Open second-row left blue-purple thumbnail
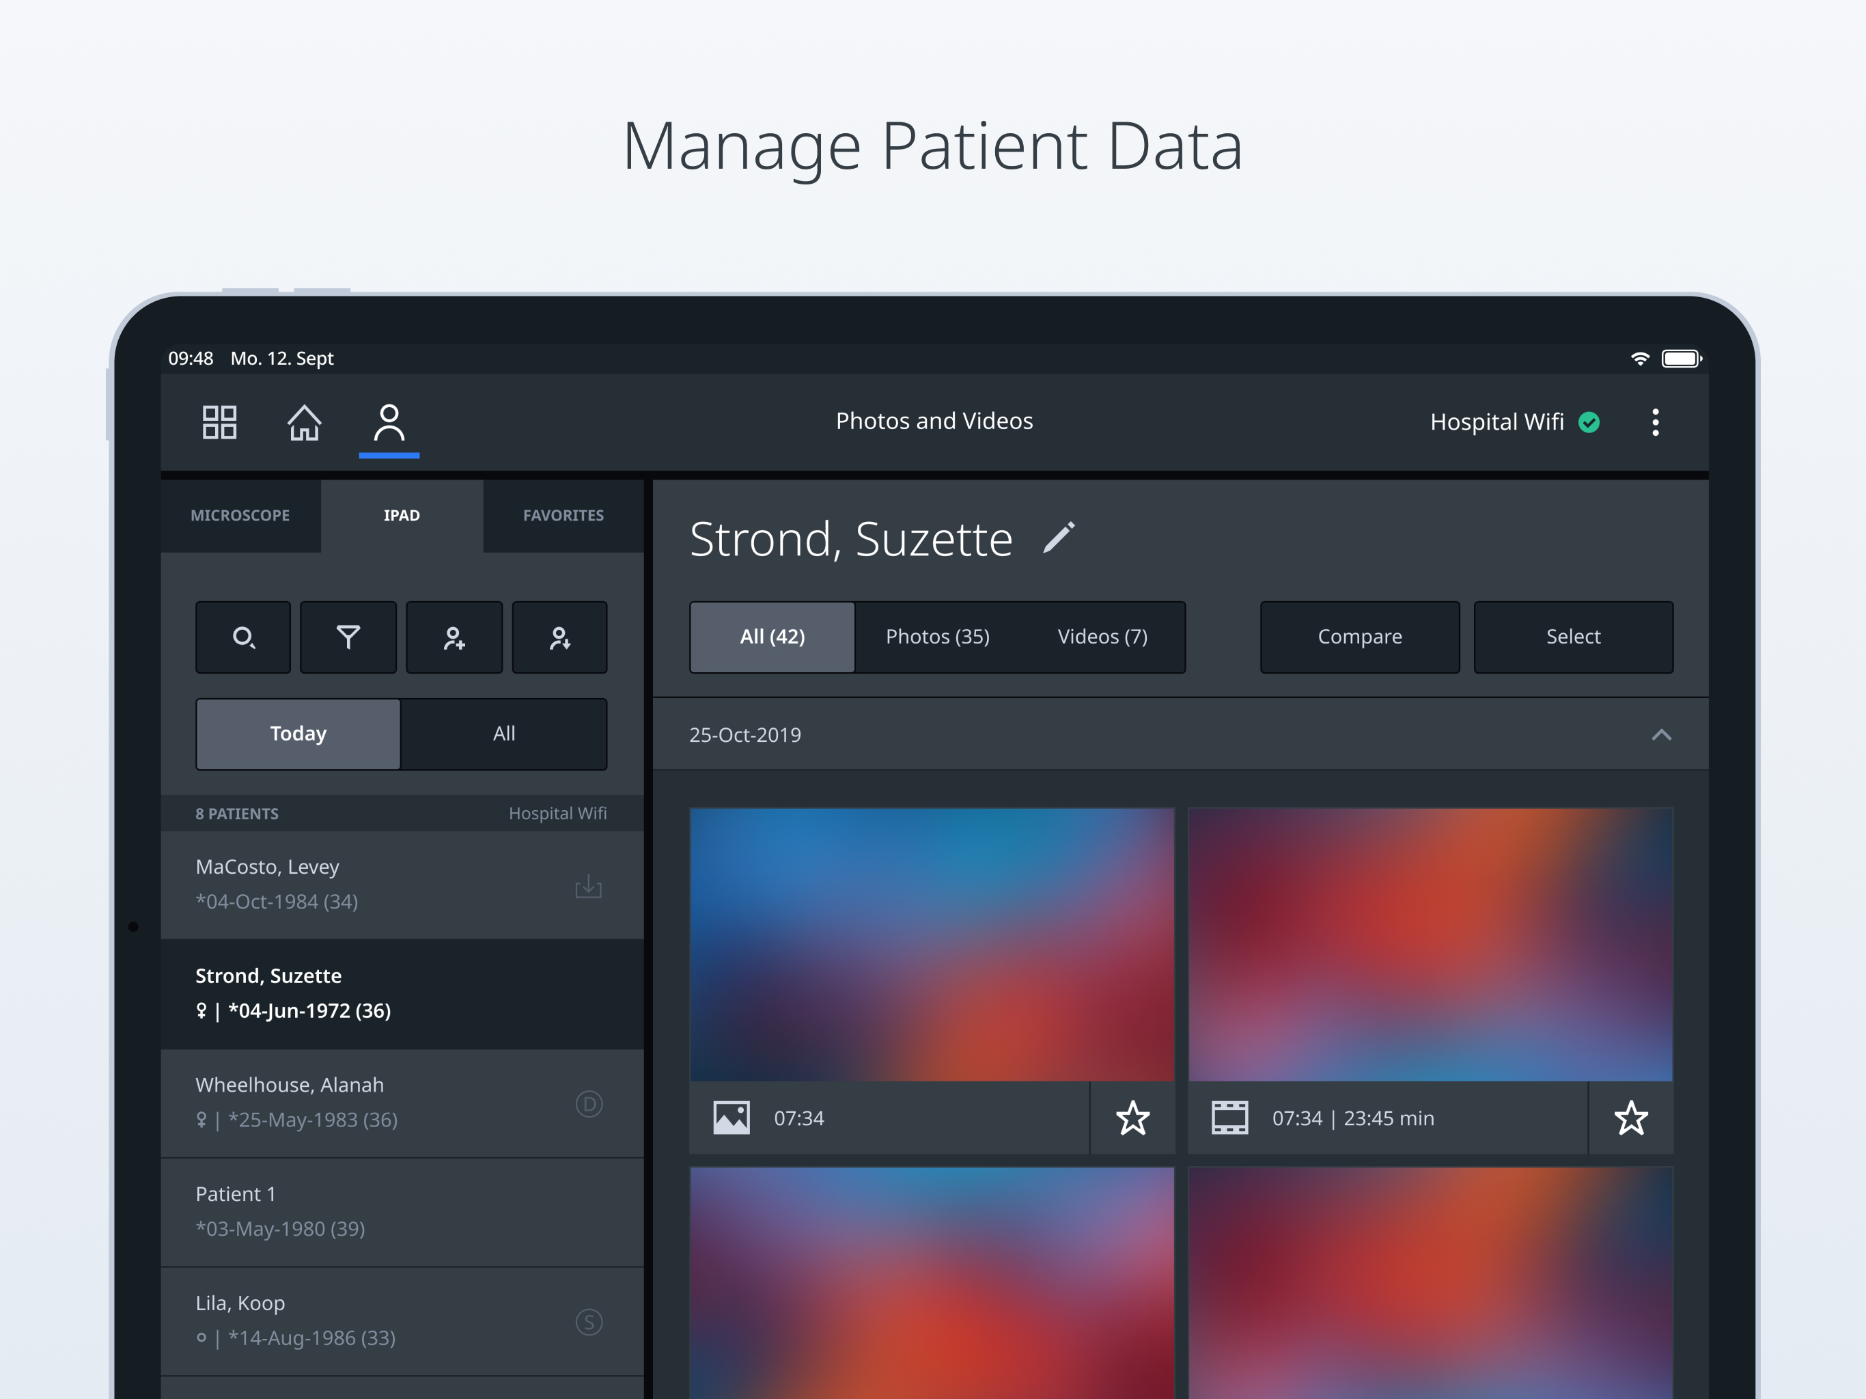The height and width of the screenshot is (1399, 1866). point(932,1283)
